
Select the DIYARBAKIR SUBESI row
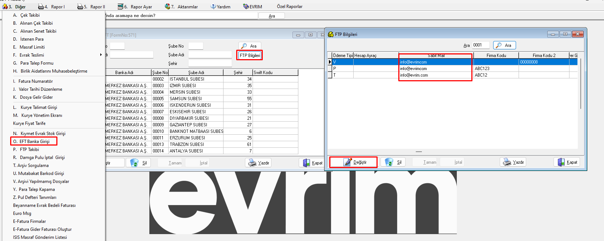point(202,118)
